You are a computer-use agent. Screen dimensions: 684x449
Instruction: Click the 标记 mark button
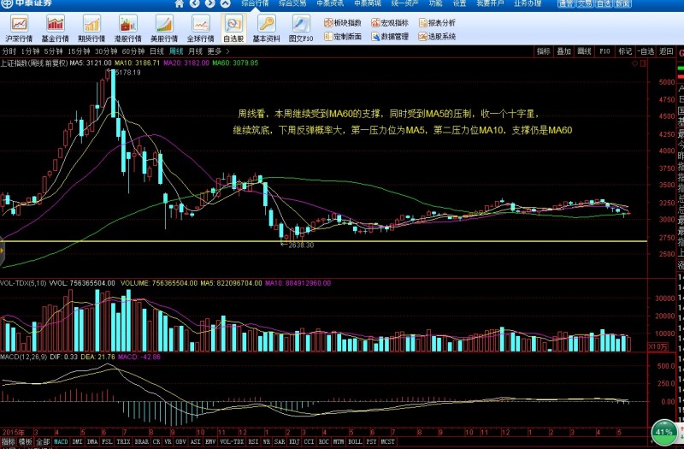click(x=625, y=51)
